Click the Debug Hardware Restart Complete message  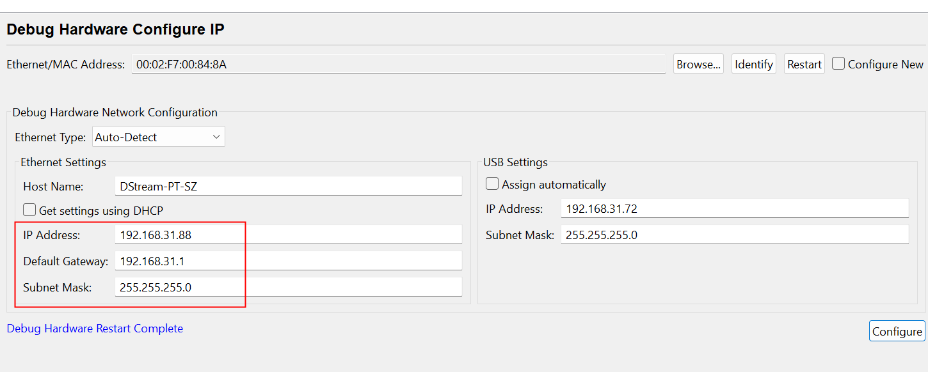pos(95,329)
